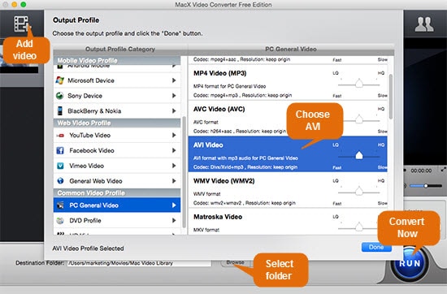Click the BlackBerry & Nokia phone icon
Image resolution: width=447 pixels, height=294 pixels.
pos(60,110)
